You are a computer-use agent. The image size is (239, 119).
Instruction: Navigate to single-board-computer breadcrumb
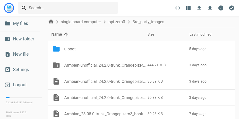(81, 22)
